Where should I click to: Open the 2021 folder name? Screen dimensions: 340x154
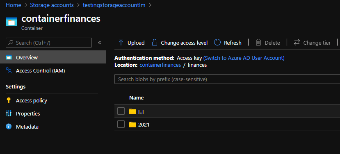144,125
